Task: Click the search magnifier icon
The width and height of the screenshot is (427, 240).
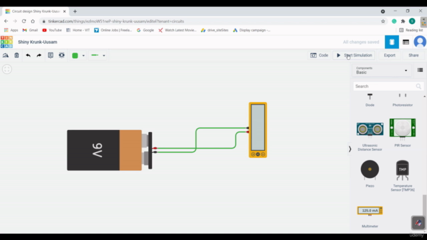Action: tap(418, 87)
